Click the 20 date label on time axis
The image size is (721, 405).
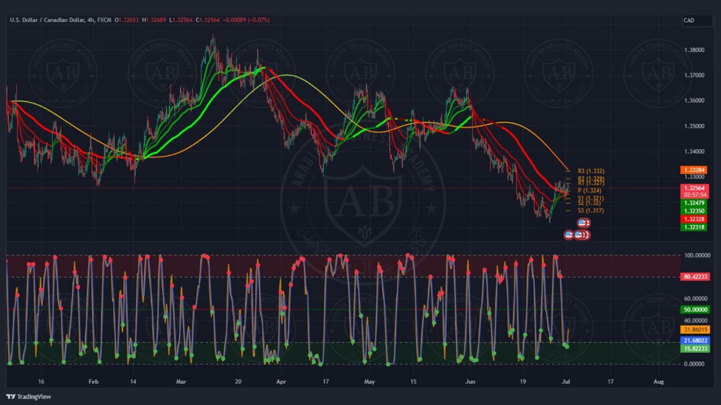(238, 381)
